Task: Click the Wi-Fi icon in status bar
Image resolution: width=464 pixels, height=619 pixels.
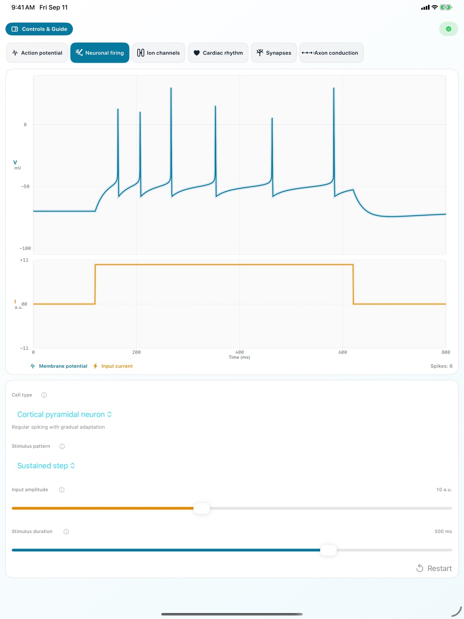Action: 435,7
